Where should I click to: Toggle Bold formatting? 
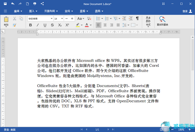(30, 25)
